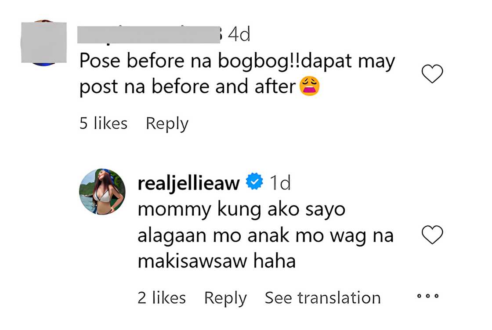Screen dimensions: 492x330
Task: Click the weary face emoji in first comment
Action: pos(309,86)
